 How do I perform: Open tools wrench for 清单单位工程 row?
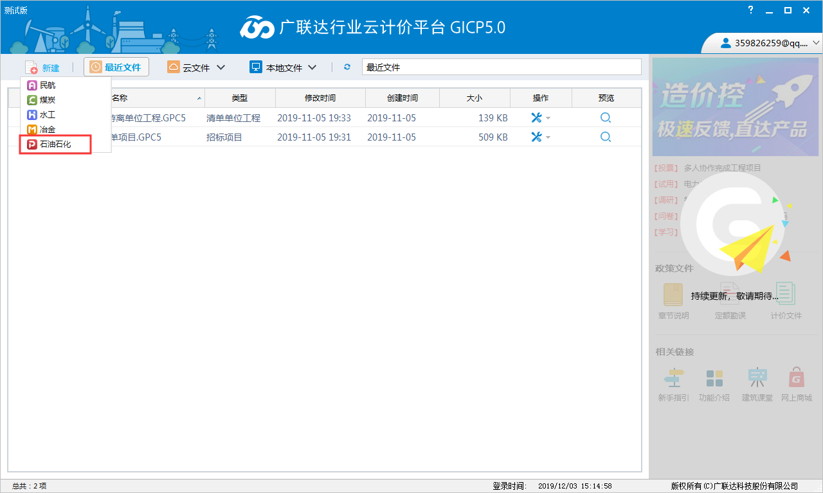point(538,117)
